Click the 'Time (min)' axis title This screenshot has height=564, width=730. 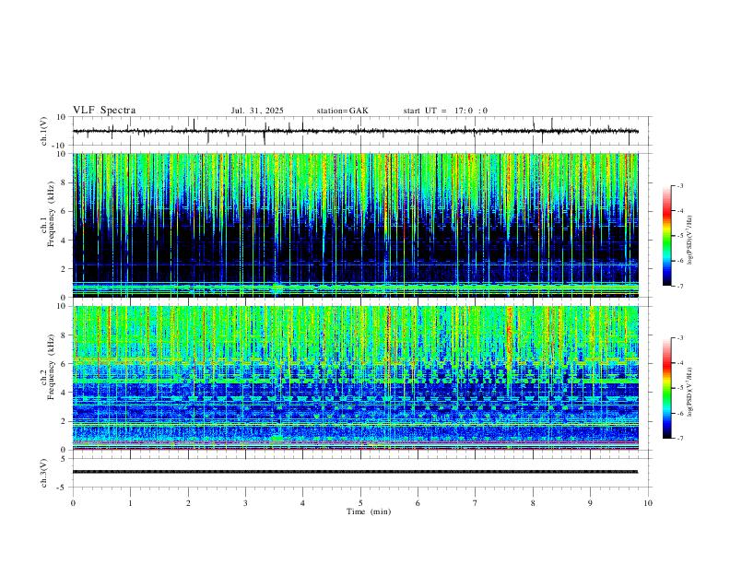click(x=369, y=511)
